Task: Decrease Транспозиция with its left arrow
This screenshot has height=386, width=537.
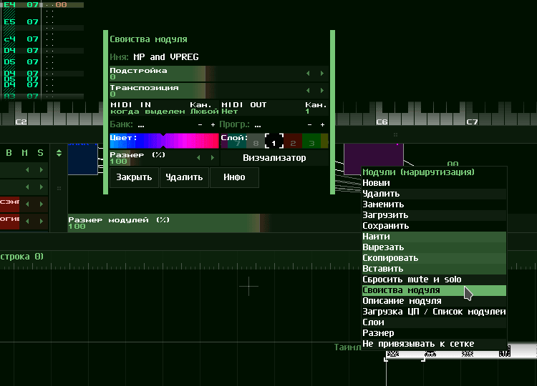Action: pos(308,90)
